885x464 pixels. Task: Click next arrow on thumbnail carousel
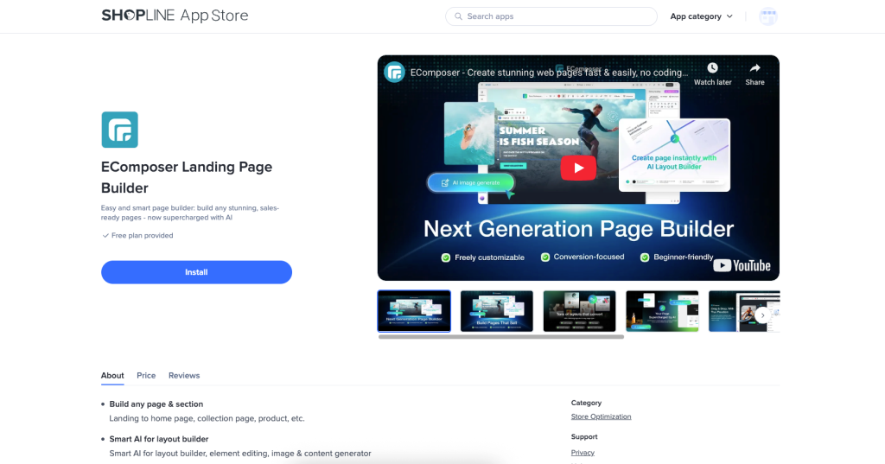click(x=761, y=315)
